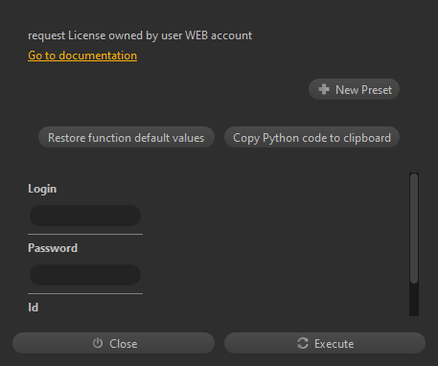Click the empty scrollbar track below the thumb
Viewport: 438px width, 366px height.
[x=414, y=300]
